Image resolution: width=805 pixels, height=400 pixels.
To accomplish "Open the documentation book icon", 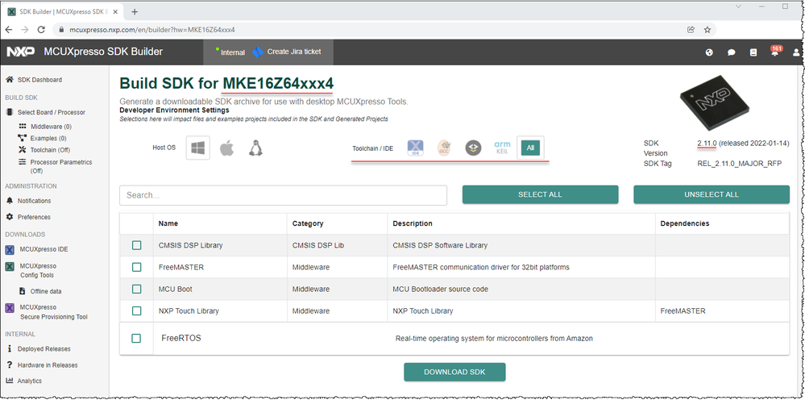I will pyautogui.click(x=753, y=52).
